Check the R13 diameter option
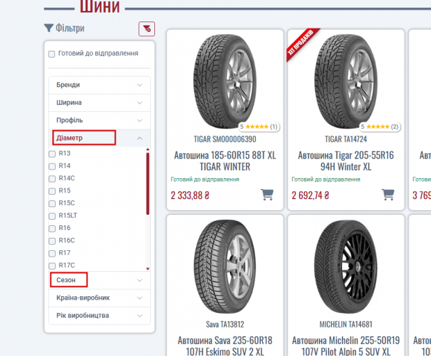Screen dimensions: 431x356 [52, 154]
